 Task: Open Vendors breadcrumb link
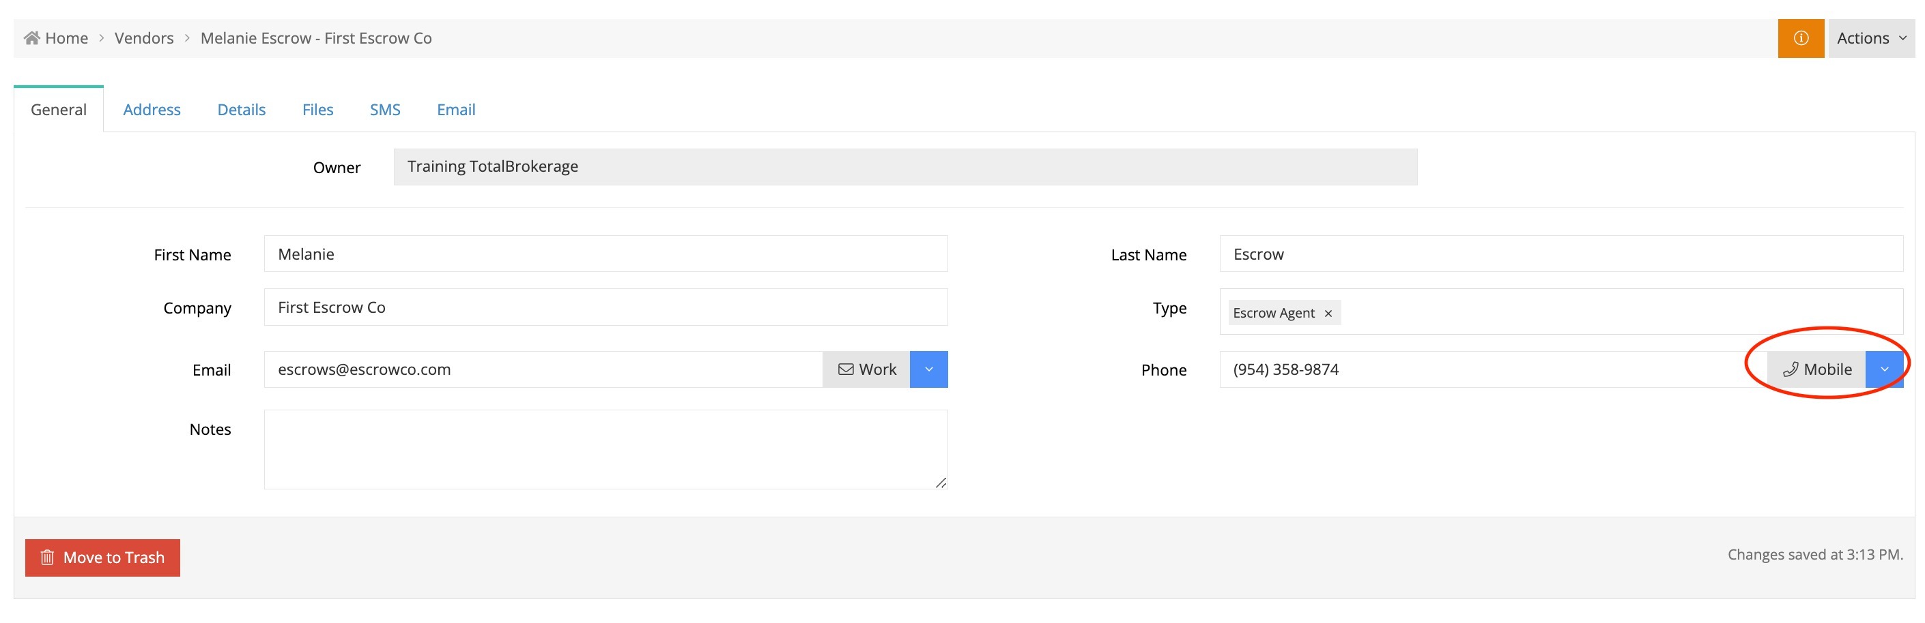click(143, 38)
